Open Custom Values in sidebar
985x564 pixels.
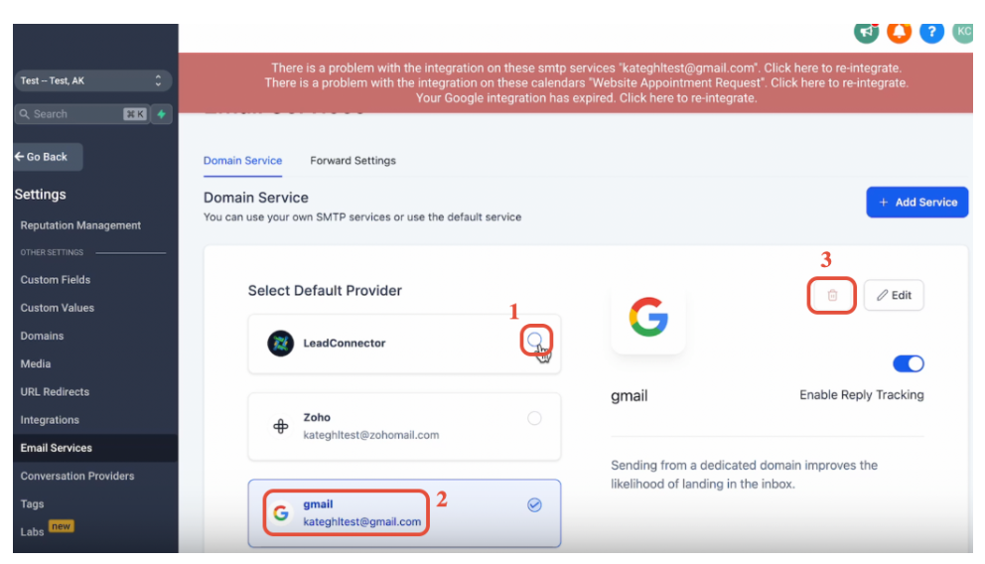[58, 308]
